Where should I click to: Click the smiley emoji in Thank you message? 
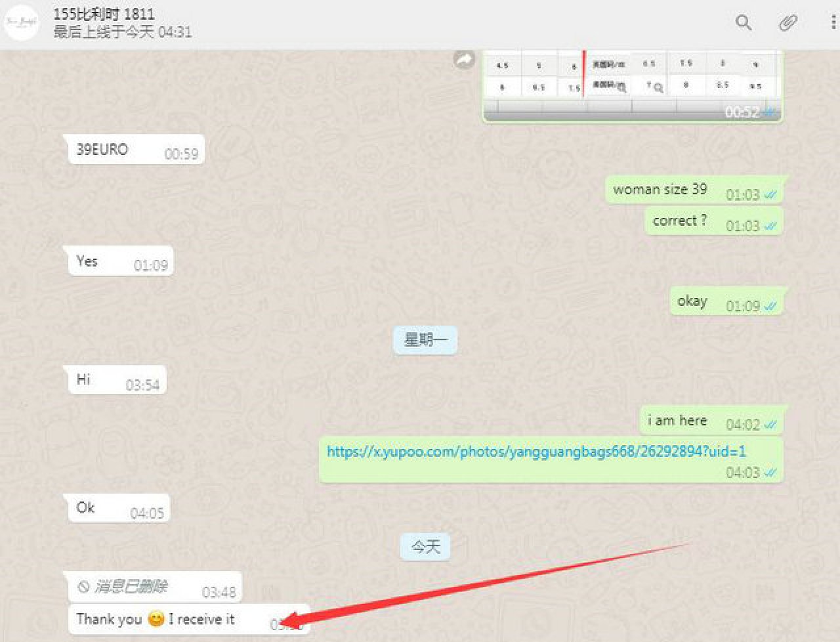(x=156, y=619)
